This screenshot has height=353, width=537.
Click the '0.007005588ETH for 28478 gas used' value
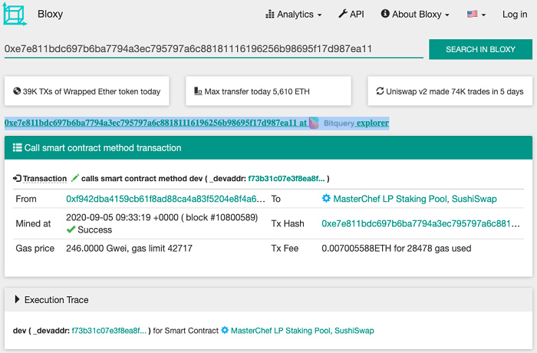397,248
